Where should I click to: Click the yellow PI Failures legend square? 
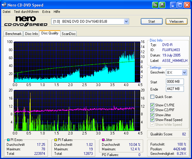56,140
